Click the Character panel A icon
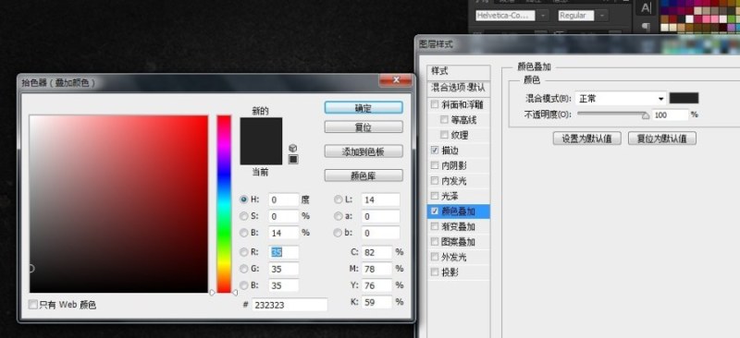This screenshot has width=740, height=338. tap(646, 7)
